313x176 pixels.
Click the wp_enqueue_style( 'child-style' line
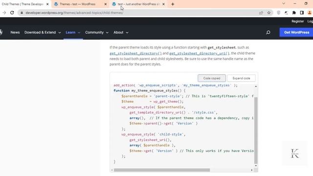point(153,134)
